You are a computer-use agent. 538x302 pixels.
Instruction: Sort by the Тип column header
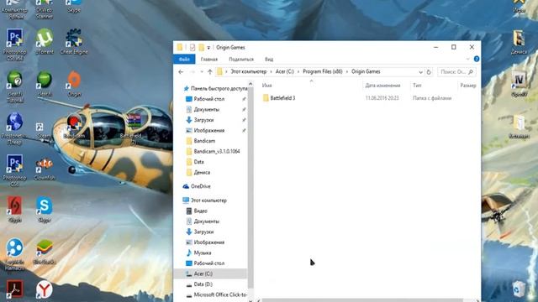click(417, 86)
